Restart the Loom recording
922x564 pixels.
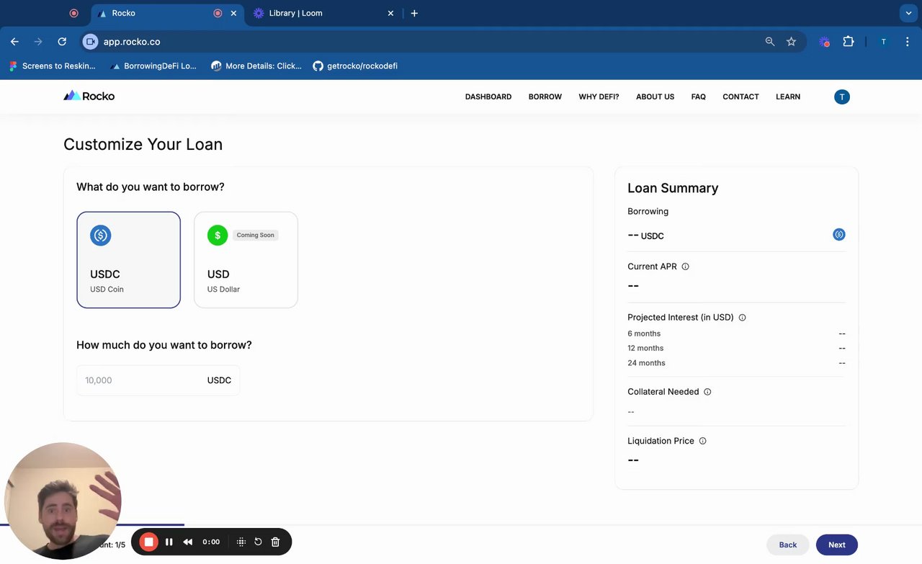pos(258,542)
